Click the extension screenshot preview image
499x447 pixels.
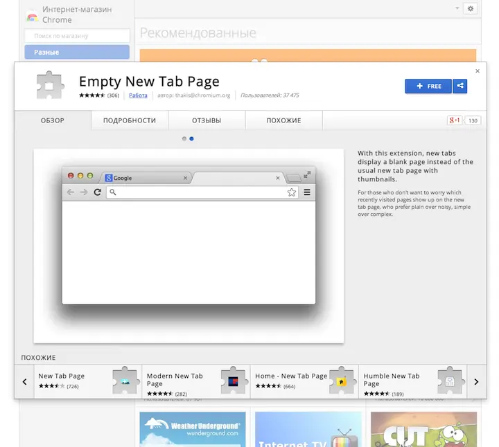point(189,246)
